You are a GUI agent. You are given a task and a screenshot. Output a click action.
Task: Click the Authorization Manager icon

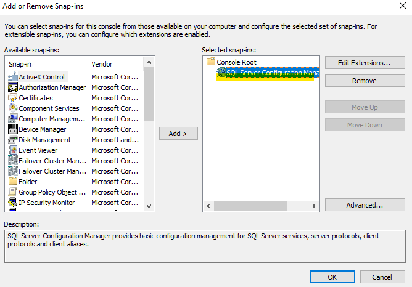(13, 87)
